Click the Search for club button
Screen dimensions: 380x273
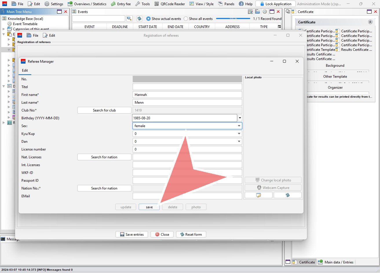pos(104,110)
